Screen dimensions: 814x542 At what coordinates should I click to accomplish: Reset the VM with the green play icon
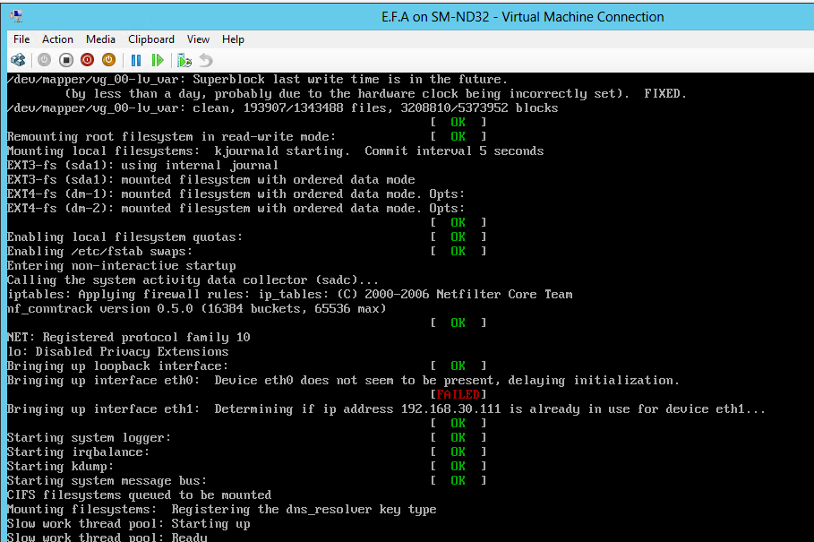pos(158,60)
